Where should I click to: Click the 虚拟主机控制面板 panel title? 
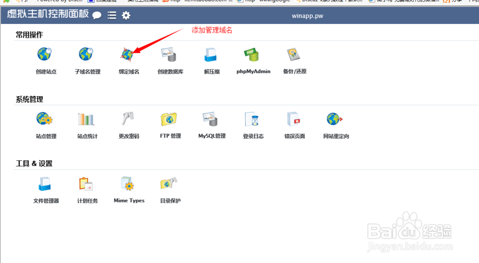[47, 14]
